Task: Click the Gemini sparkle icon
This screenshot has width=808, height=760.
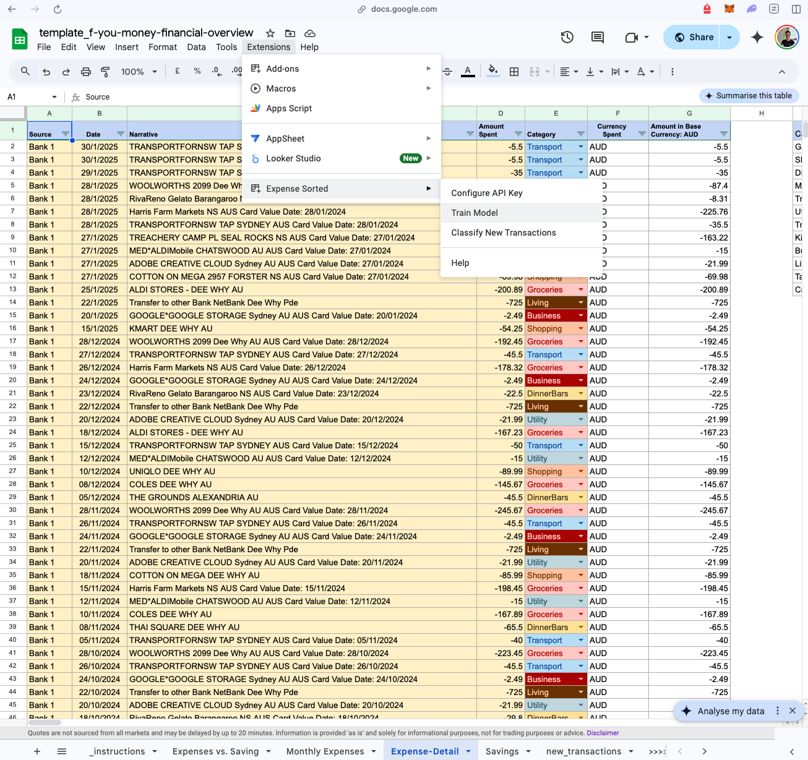Action: pos(757,37)
